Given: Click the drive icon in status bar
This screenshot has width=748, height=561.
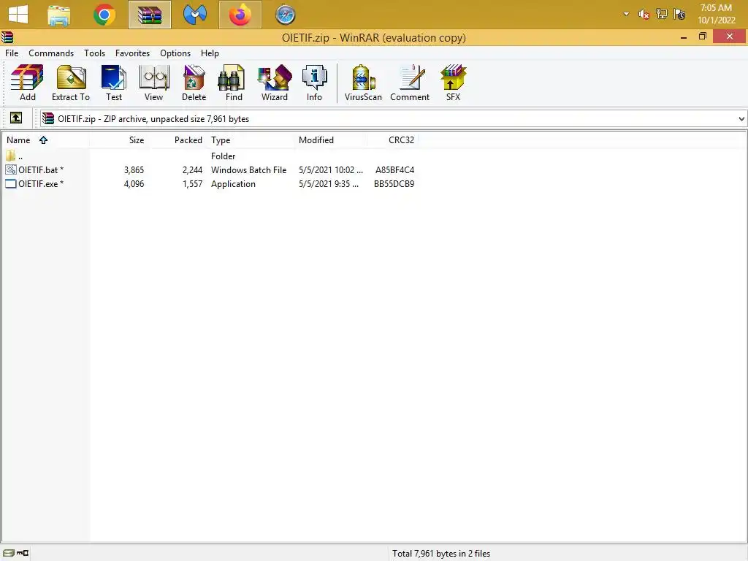Looking at the screenshot, I should click(x=9, y=553).
